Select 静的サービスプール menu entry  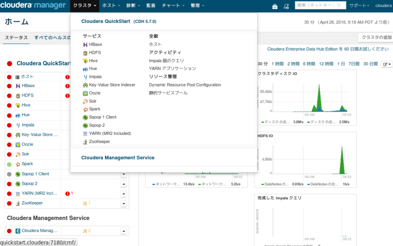click(x=168, y=93)
